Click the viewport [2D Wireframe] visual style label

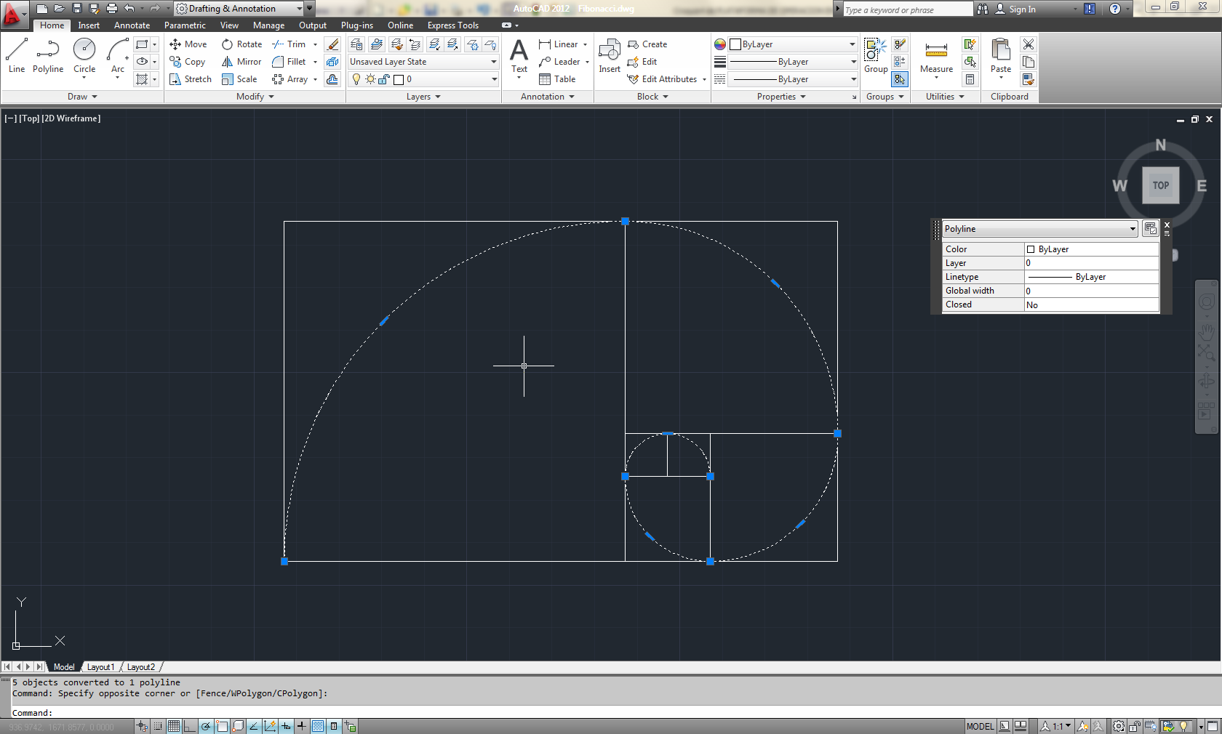pyautogui.click(x=71, y=118)
